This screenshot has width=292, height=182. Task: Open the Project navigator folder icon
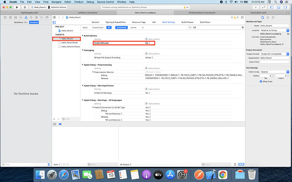tap(5, 17)
